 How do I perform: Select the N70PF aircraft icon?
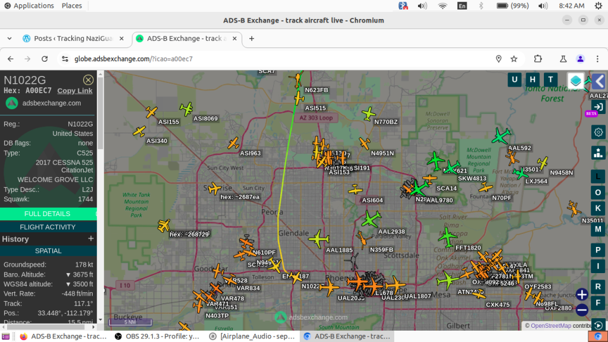click(485, 188)
